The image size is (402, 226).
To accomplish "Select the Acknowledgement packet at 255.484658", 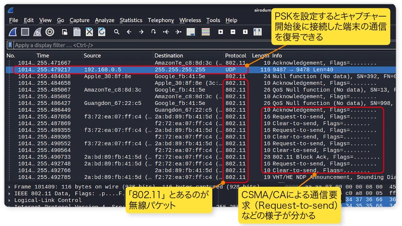I will point(201,83).
